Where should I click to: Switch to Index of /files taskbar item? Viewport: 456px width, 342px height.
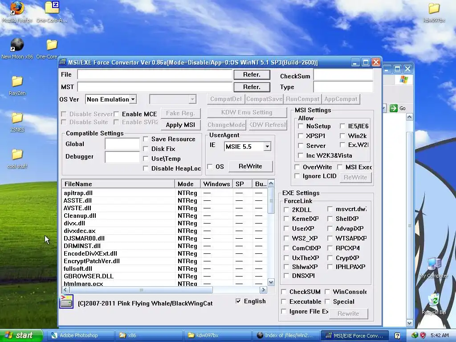pyautogui.click(x=286, y=335)
